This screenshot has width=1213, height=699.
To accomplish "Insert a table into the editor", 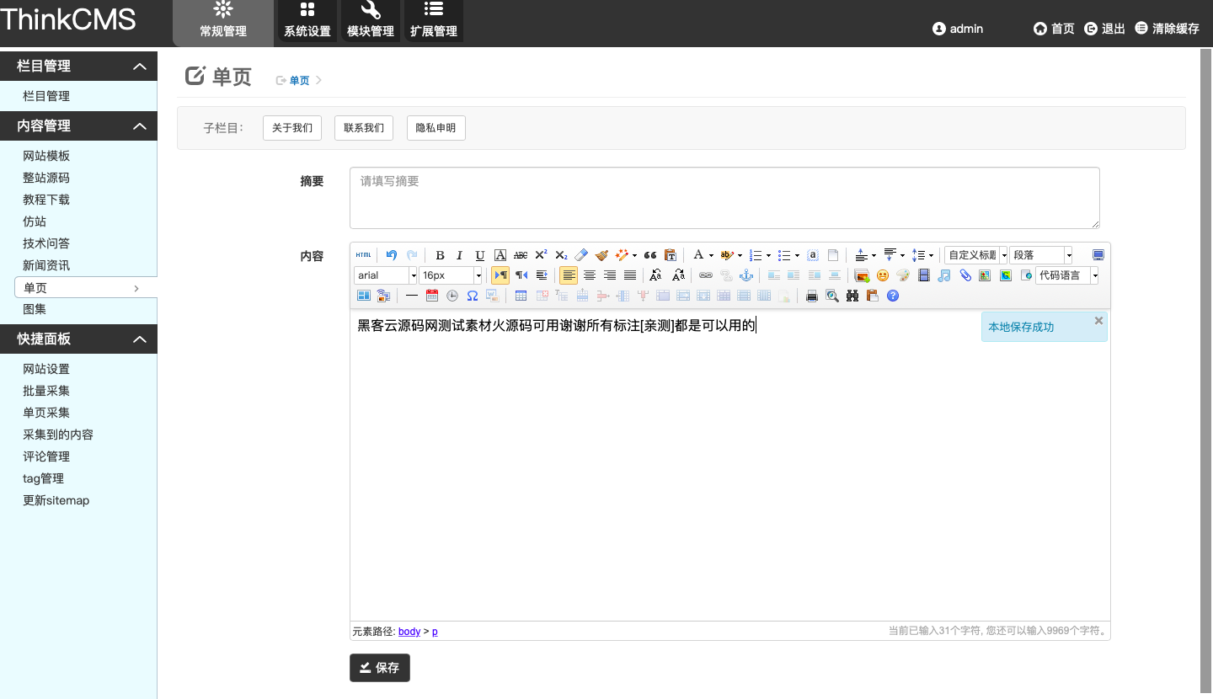I will 521,296.
